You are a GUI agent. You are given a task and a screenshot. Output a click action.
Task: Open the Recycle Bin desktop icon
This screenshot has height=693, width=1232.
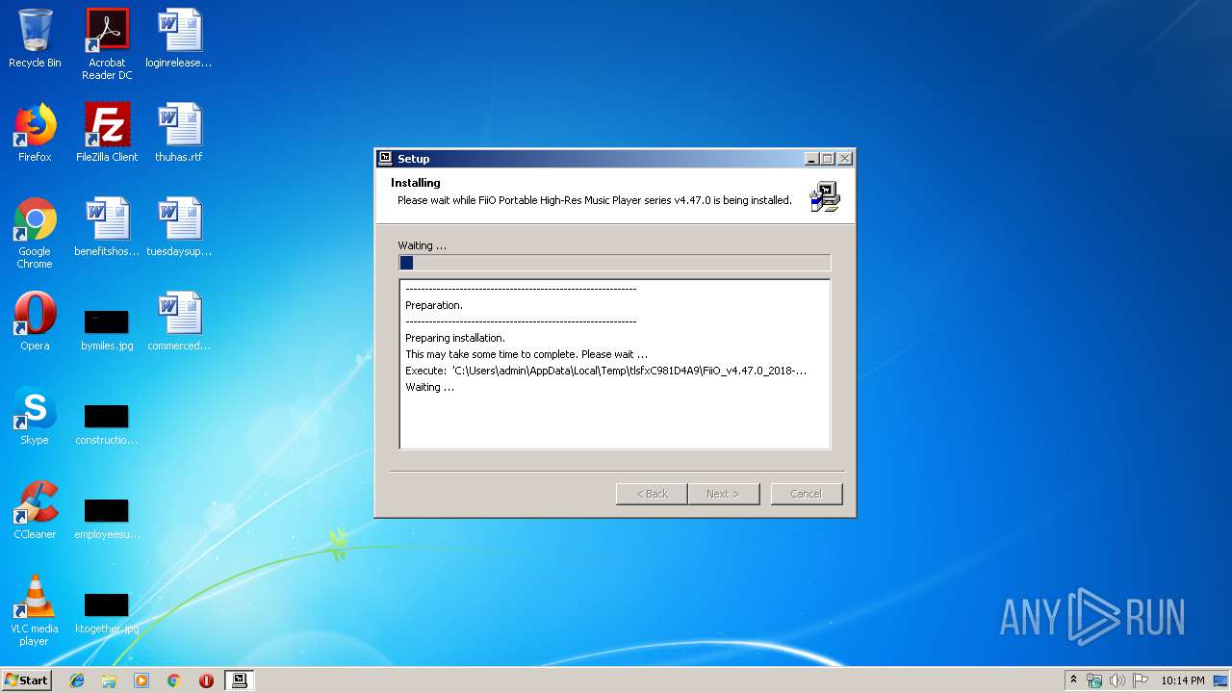(x=35, y=39)
